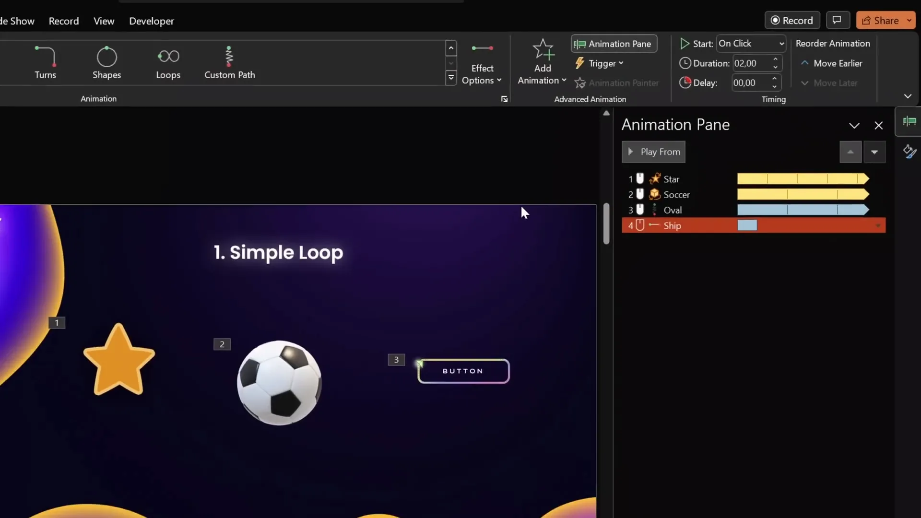Open the Record tab
The height and width of the screenshot is (518, 921).
coord(63,21)
